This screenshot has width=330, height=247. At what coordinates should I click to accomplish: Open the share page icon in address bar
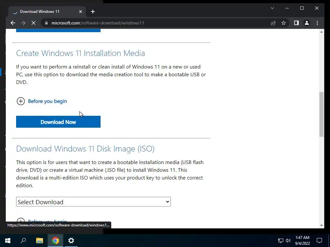tap(273, 23)
